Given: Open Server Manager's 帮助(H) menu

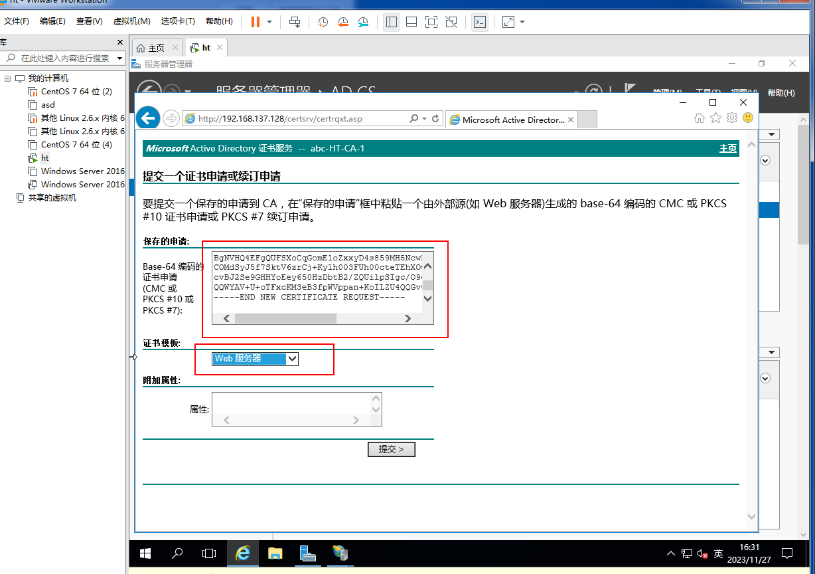Looking at the screenshot, I should point(781,93).
